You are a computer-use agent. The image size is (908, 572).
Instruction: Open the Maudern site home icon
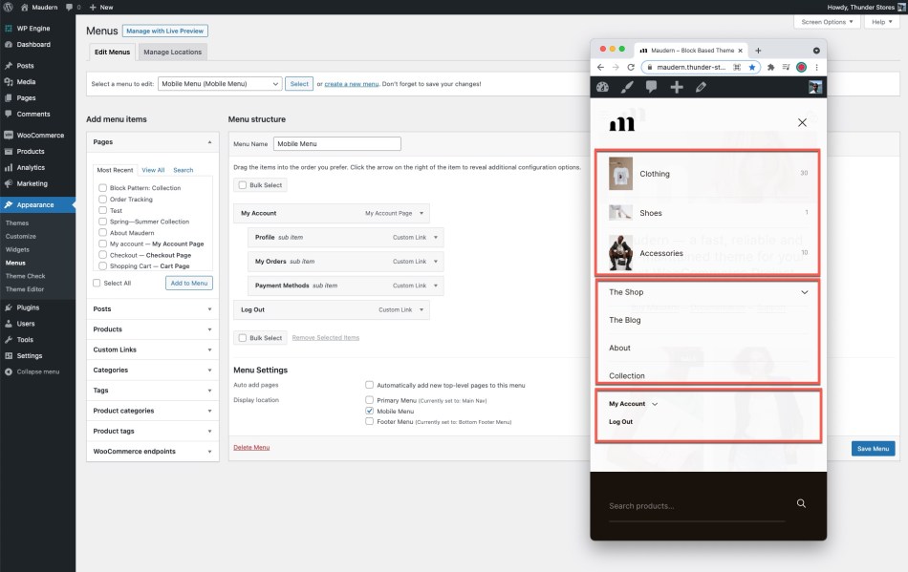click(x=24, y=7)
